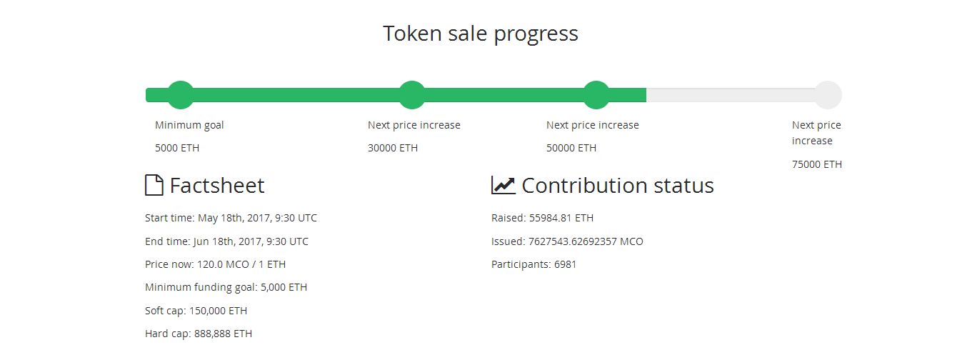Click the Price now 120.0 MCO line
962x360 pixels.
click(215, 264)
